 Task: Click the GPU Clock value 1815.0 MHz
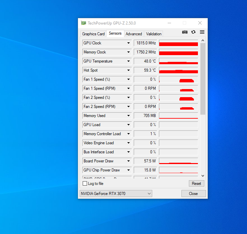146,43
